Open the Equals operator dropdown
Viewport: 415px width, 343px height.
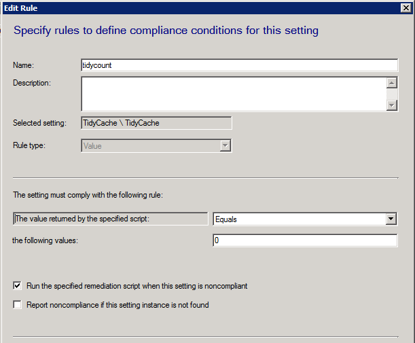click(x=298, y=219)
